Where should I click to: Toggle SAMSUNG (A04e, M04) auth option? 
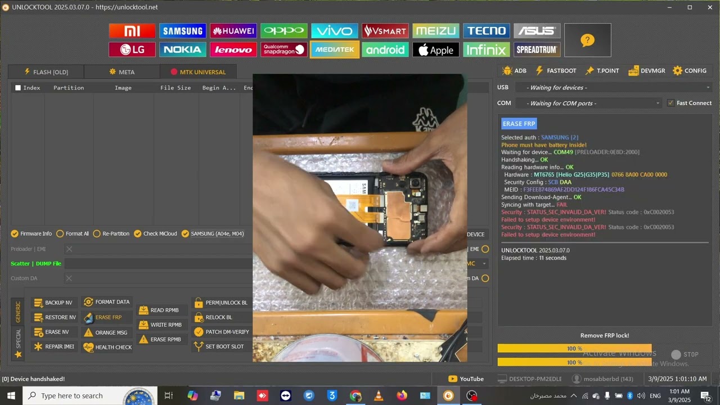[213, 233]
